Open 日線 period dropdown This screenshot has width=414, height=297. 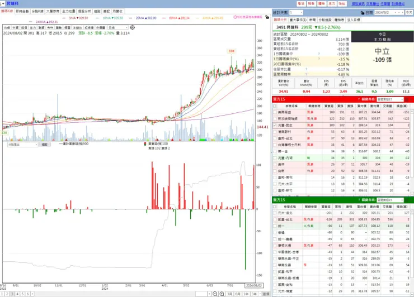(x=118, y=27)
